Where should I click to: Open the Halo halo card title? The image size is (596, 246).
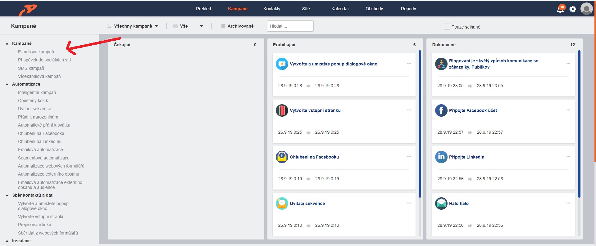click(x=459, y=204)
